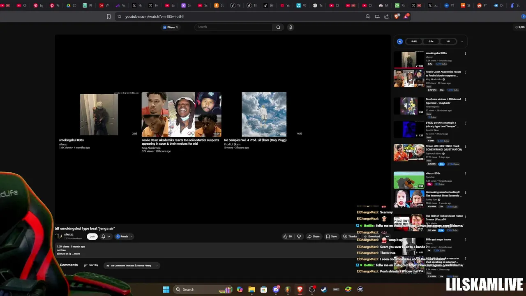Open options for Prison LIFE SENTENCE Prank video
This screenshot has height=296, width=526.
(466, 146)
